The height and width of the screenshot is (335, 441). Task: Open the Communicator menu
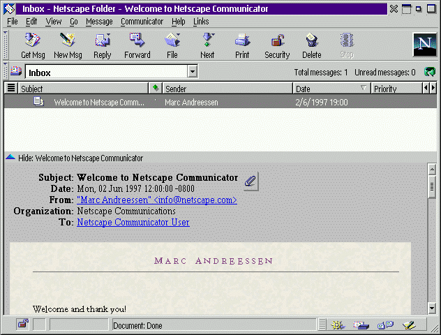point(142,22)
